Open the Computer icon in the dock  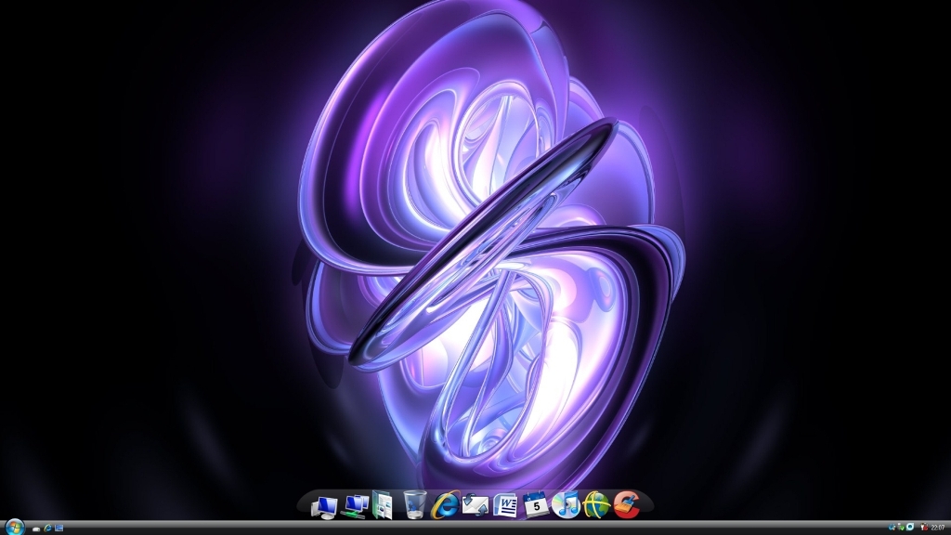point(325,504)
